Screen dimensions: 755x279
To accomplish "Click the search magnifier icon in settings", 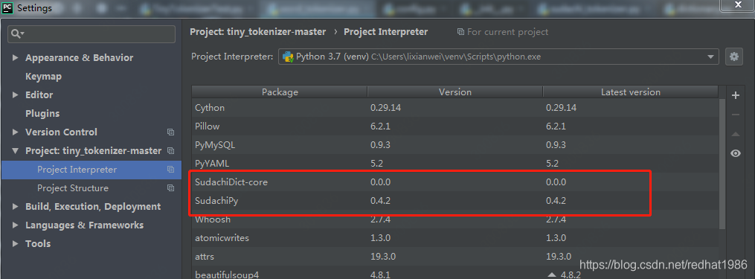I will coord(17,33).
